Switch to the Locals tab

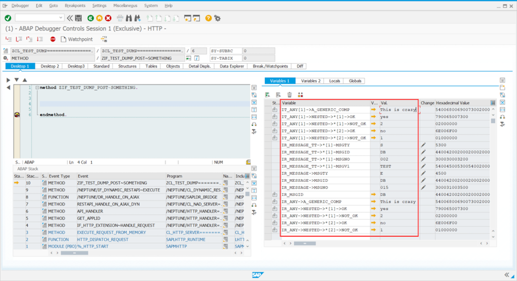click(334, 81)
